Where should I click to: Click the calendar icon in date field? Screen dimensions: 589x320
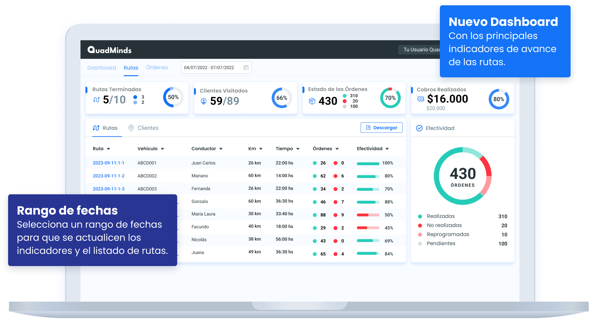(x=246, y=67)
